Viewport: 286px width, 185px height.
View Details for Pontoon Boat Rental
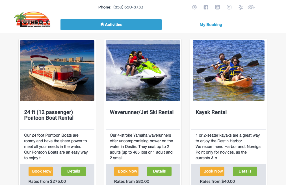73,171
